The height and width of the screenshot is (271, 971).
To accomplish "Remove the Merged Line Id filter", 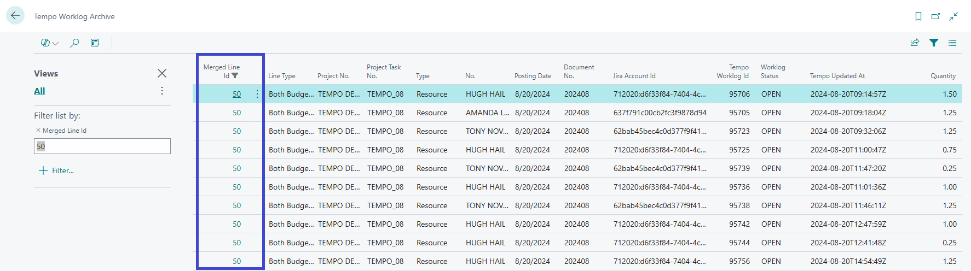I will point(38,130).
